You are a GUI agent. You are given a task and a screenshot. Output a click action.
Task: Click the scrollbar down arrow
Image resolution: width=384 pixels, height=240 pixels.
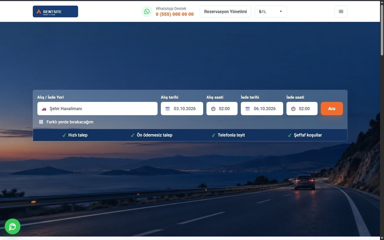382,238
